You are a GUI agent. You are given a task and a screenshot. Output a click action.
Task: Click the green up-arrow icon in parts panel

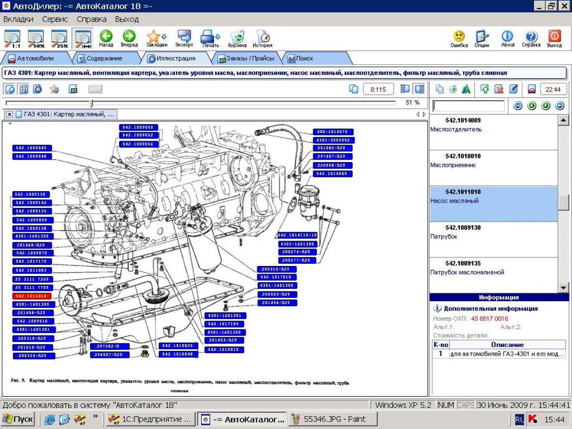485,89
